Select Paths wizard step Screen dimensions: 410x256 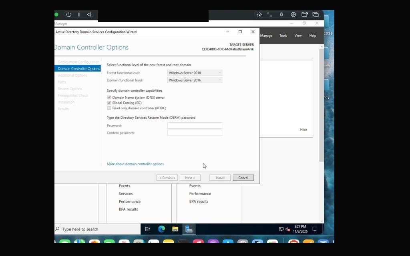pos(62,82)
